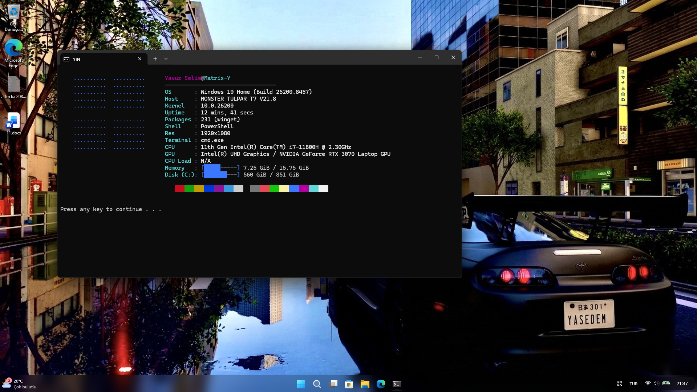Click the kernel value '10.0.26200'
The image size is (697, 392).
pyautogui.click(x=217, y=106)
